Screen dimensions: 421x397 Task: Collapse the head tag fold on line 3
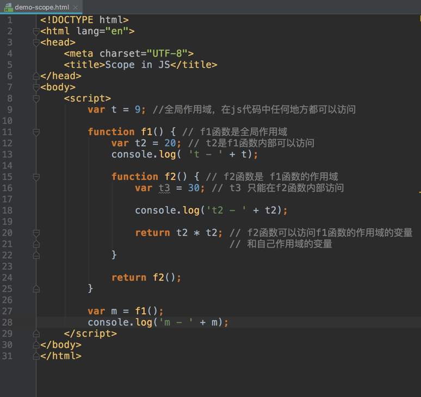36,42
